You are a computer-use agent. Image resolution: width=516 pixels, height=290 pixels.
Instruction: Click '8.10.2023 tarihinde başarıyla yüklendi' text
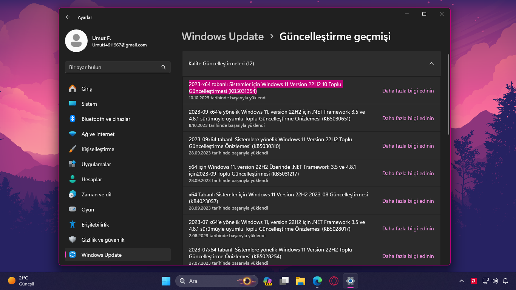227,125
